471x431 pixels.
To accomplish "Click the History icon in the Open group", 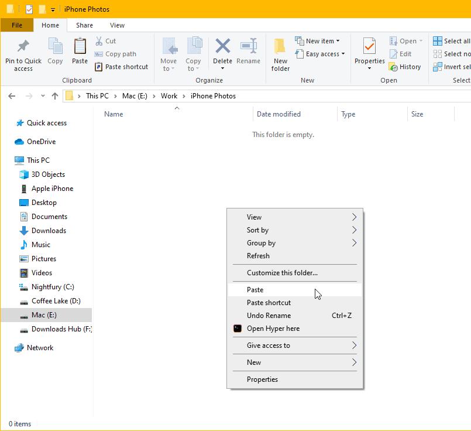I will (x=405, y=66).
